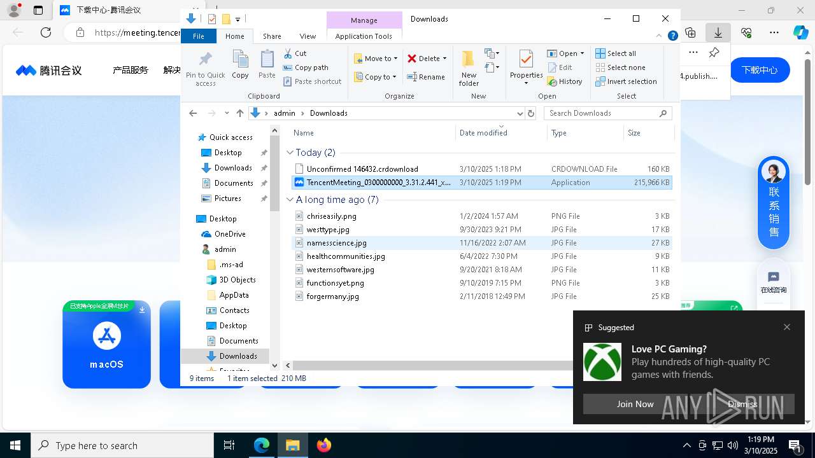Image resolution: width=815 pixels, height=458 pixels.
Task: Select the TencentMeeting installer file
Action: pyautogui.click(x=481, y=183)
